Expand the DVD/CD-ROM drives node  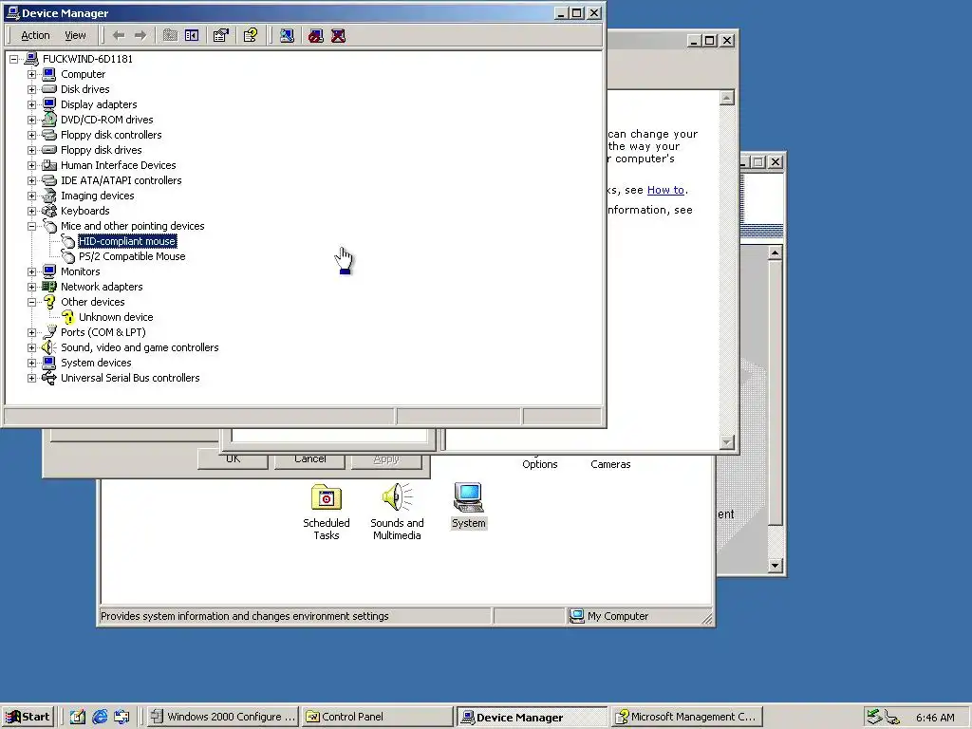(x=31, y=120)
